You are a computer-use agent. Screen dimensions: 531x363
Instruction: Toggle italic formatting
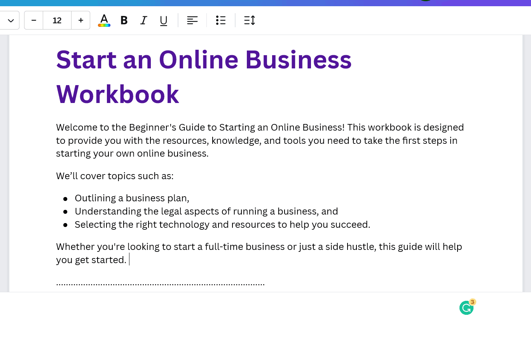point(144,20)
